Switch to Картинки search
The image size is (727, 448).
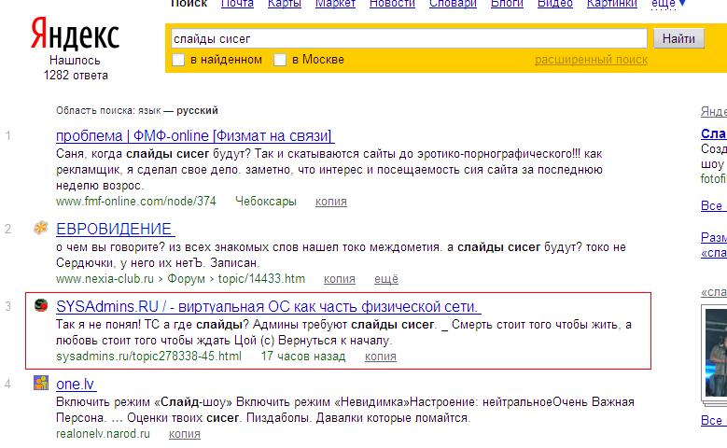click(x=611, y=4)
